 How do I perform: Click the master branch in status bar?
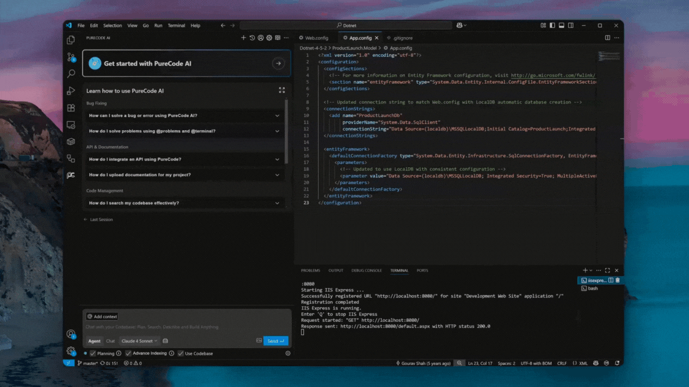click(87, 363)
